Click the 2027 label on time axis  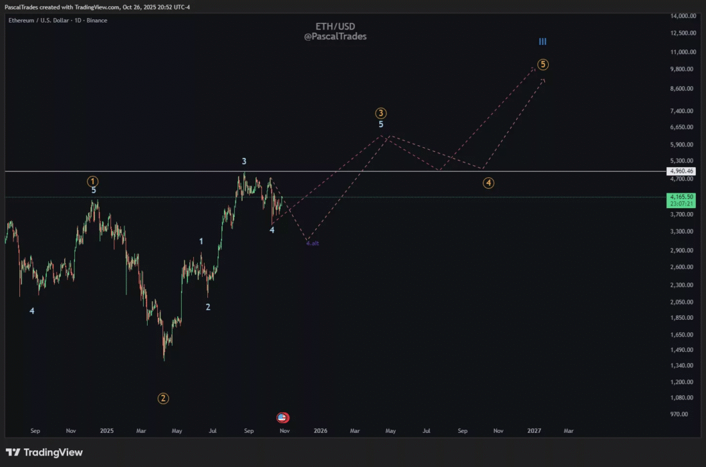coord(534,431)
